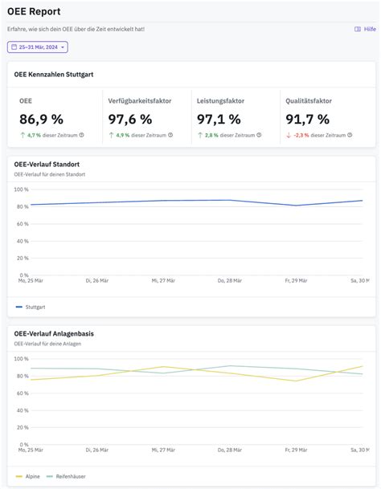Click info icon under Verfügbarkeitsfaktor
This screenshot has height=489, width=381.
170,135
